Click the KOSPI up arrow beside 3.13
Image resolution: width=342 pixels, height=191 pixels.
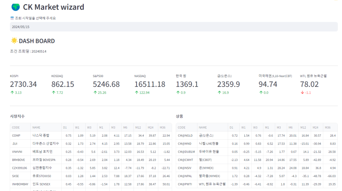[12, 92]
